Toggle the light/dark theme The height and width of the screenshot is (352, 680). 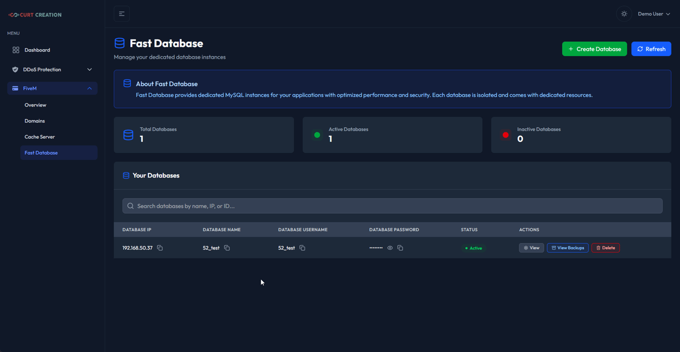tap(624, 14)
